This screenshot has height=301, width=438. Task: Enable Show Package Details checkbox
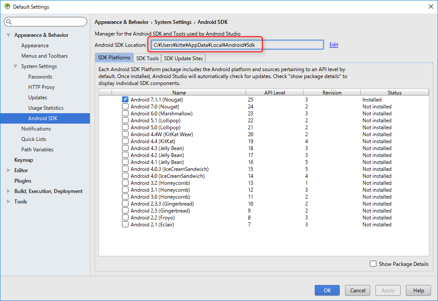click(x=373, y=264)
